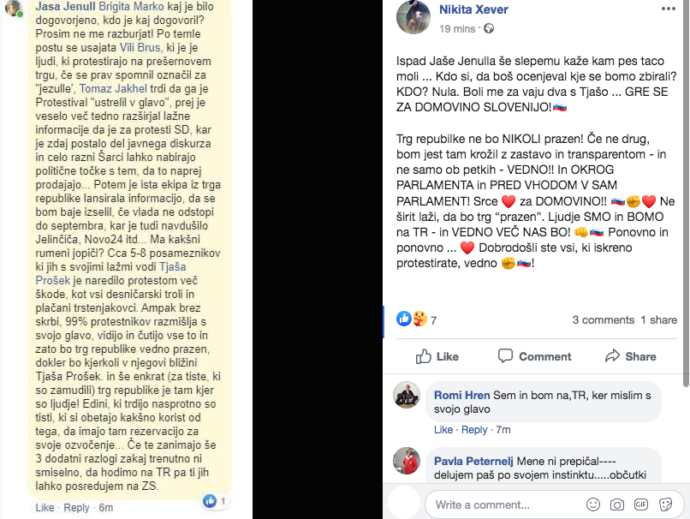The width and height of the screenshot is (690, 519).
Task: Click the Share arrow button
Action: tap(631, 356)
